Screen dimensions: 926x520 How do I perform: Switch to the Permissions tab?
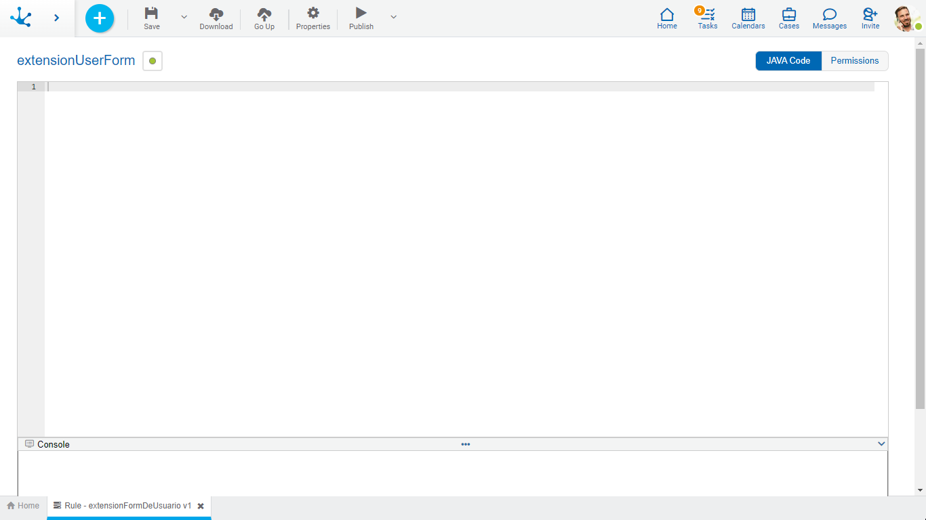[854, 61]
